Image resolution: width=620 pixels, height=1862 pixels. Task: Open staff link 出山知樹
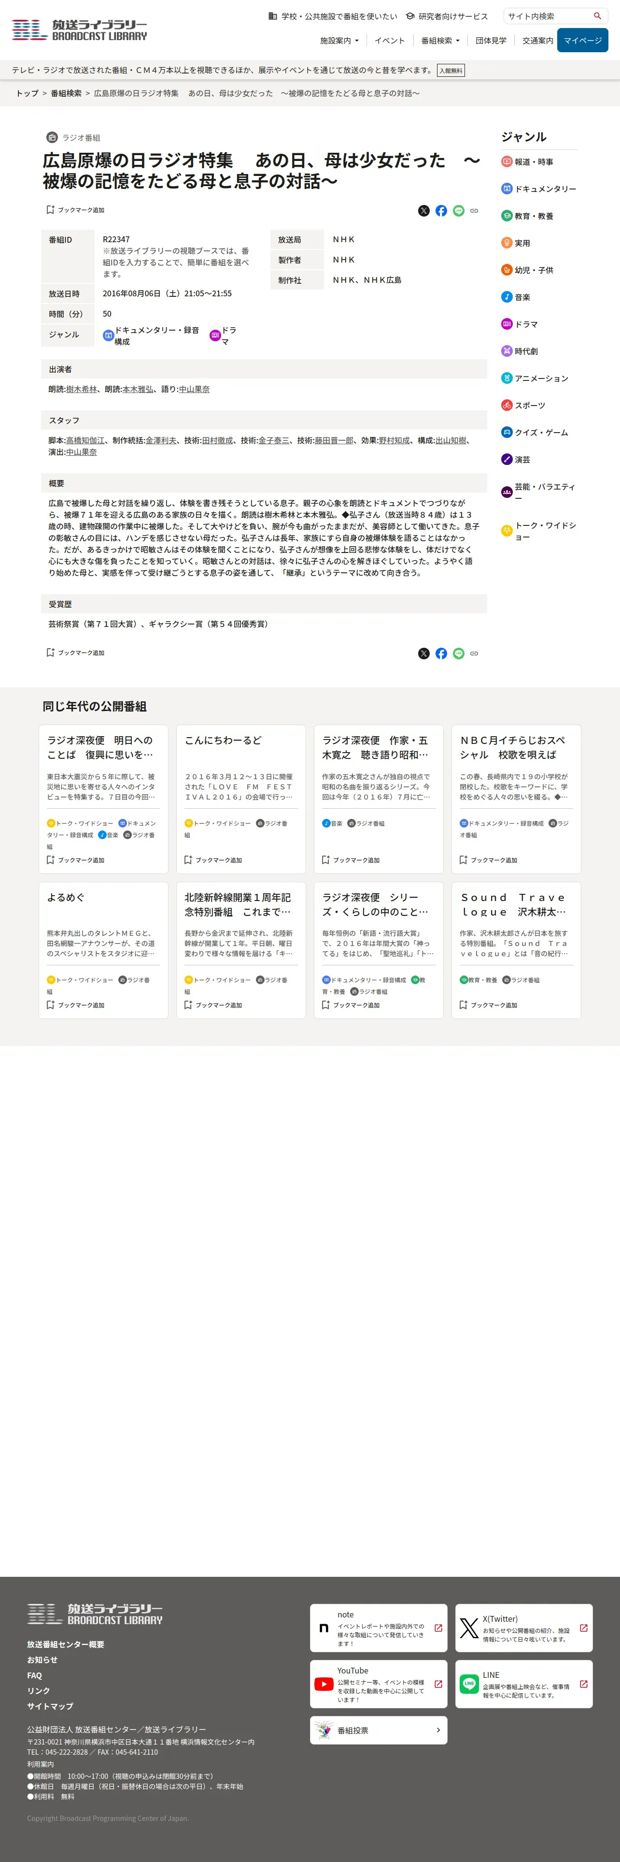(x=451, y=440)
